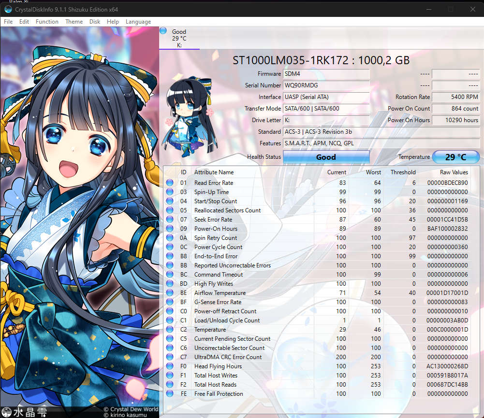
Task: Click the status dot beside Free Fall Protection
Action: click(x=169, y=394)
